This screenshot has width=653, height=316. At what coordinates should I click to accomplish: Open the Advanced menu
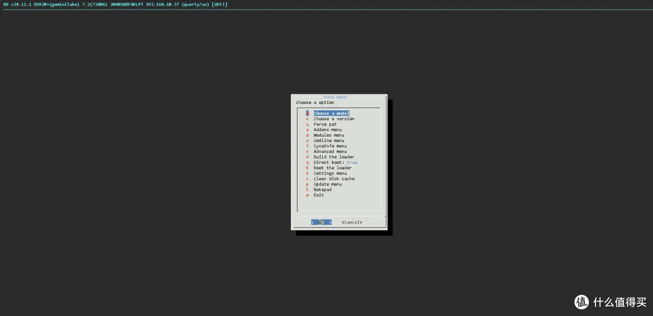coord(330,152)
